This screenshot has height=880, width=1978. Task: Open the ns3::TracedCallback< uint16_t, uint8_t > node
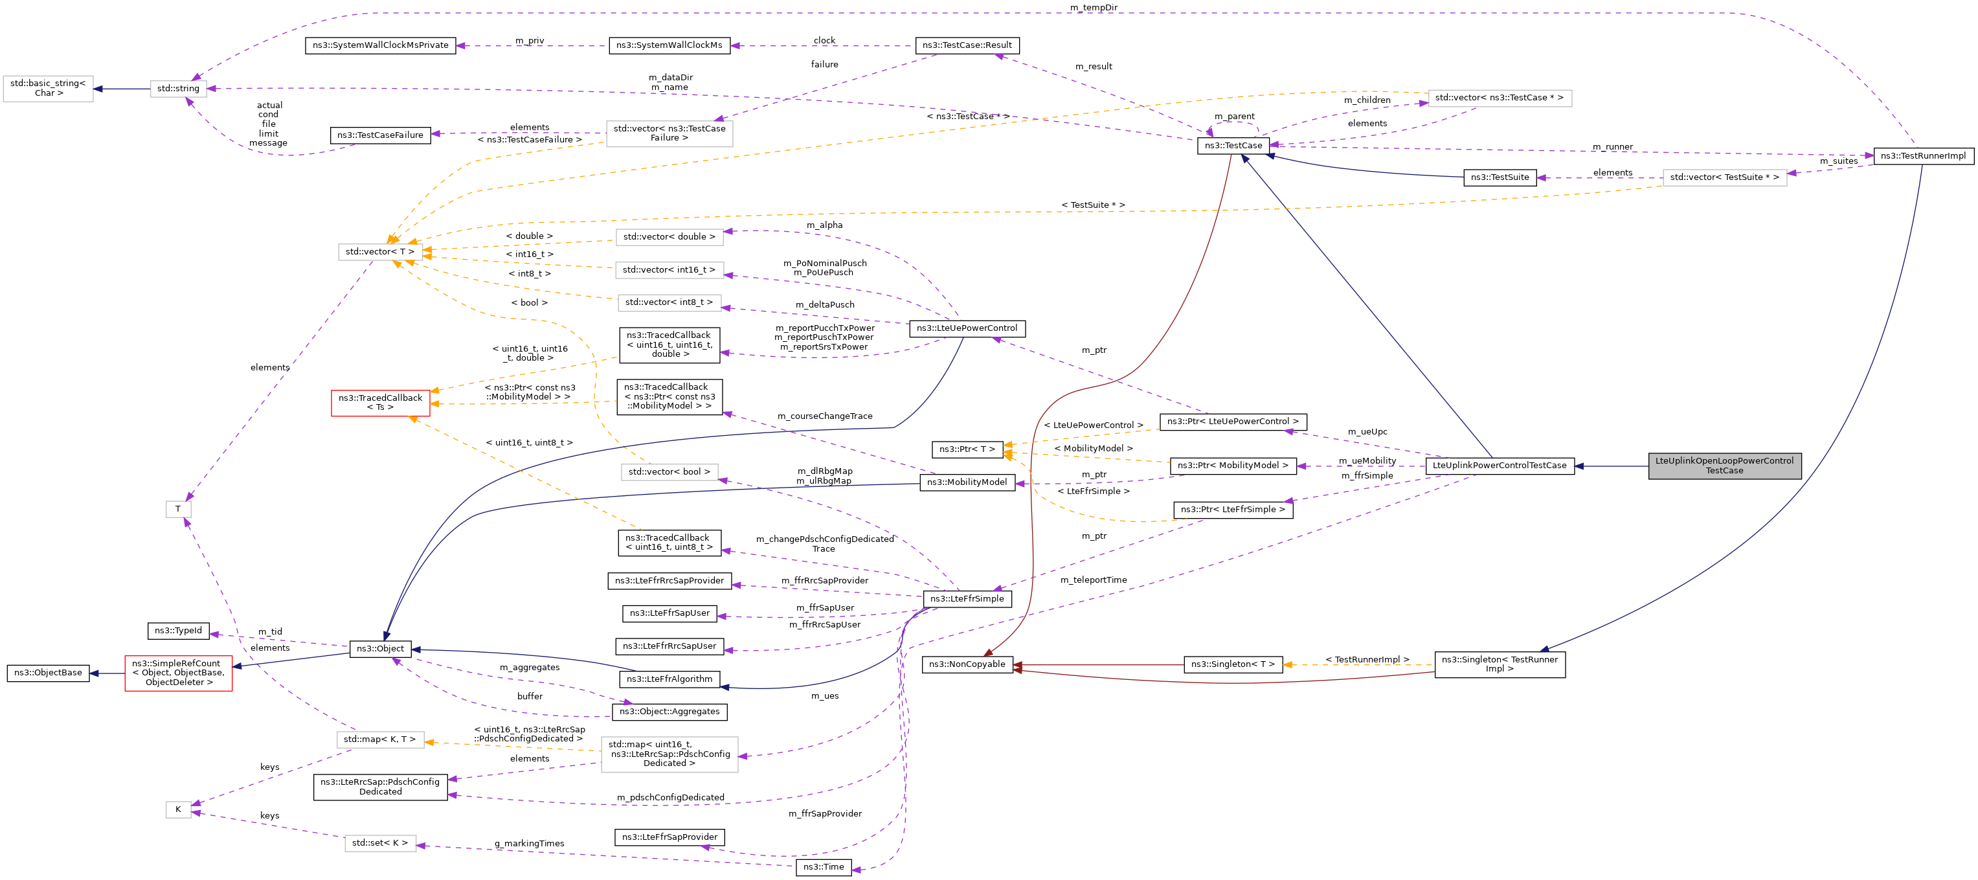(x=669, y=543)
